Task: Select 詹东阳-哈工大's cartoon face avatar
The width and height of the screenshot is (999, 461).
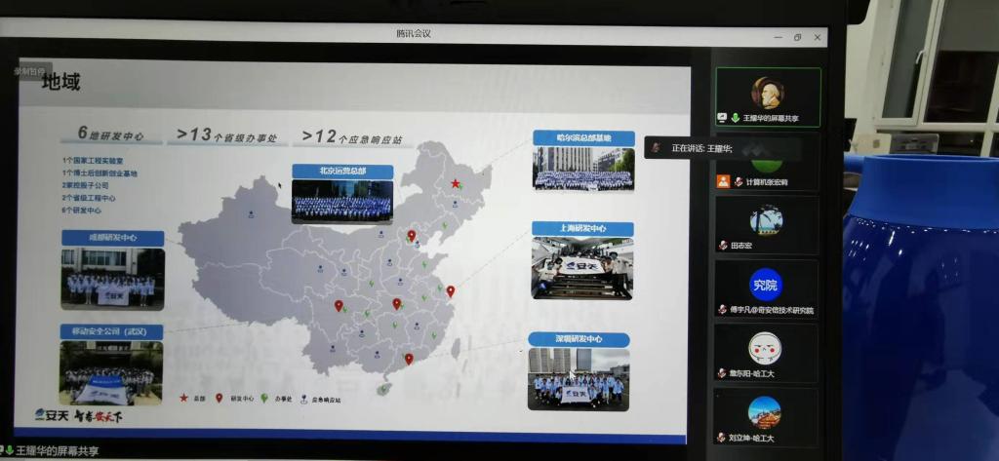Action: (x=765, y=348)
